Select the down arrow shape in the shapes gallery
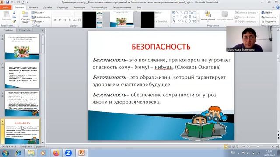The height and width of the screenshot is (157, 280). pyautogui.click(x=190, y=17)
